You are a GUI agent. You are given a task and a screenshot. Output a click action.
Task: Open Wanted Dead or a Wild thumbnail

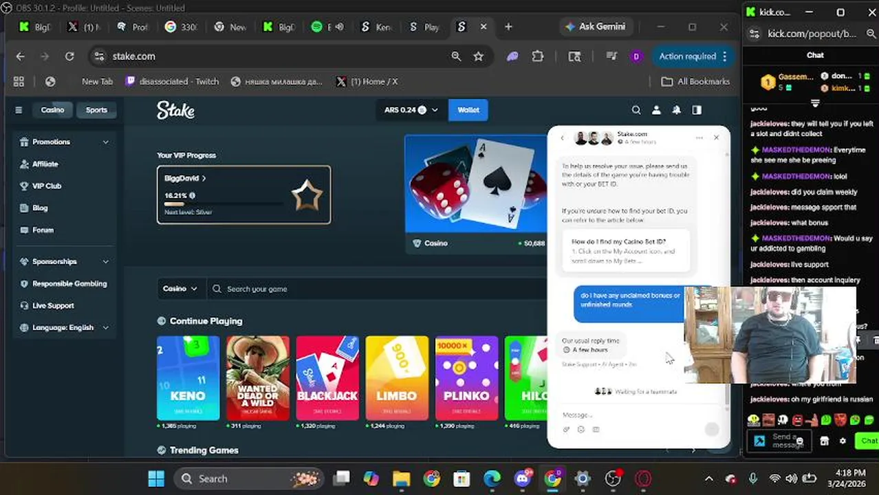point(258,377)
